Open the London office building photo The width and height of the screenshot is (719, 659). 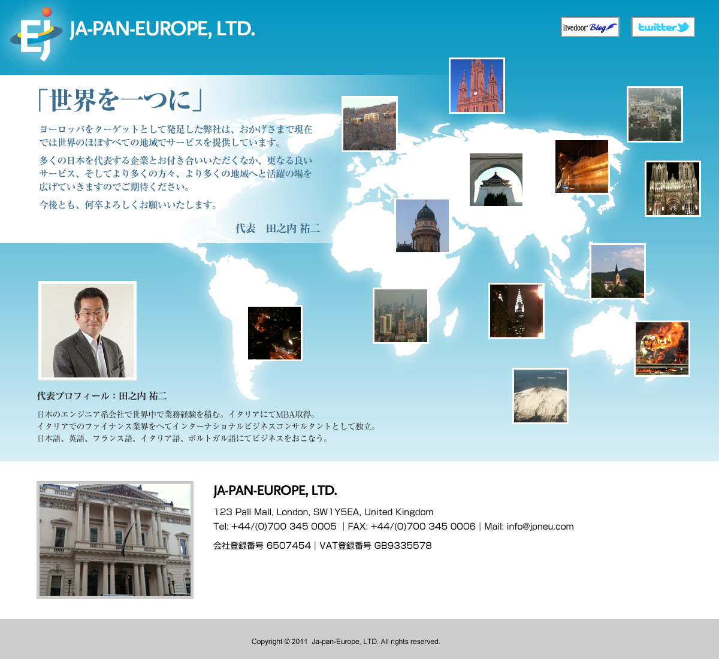click(x=115, y=540)
